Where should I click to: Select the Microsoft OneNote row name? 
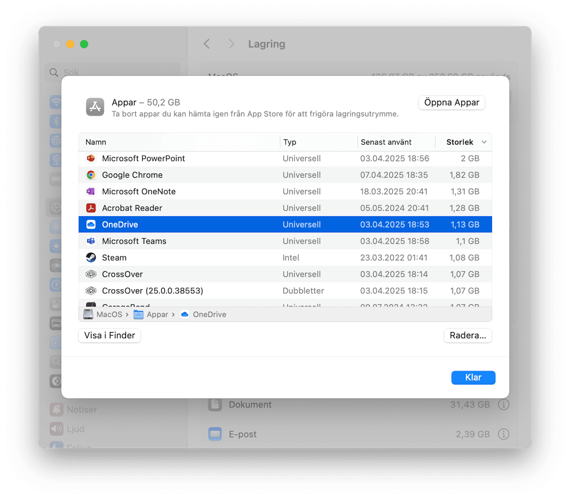(139, 191)
